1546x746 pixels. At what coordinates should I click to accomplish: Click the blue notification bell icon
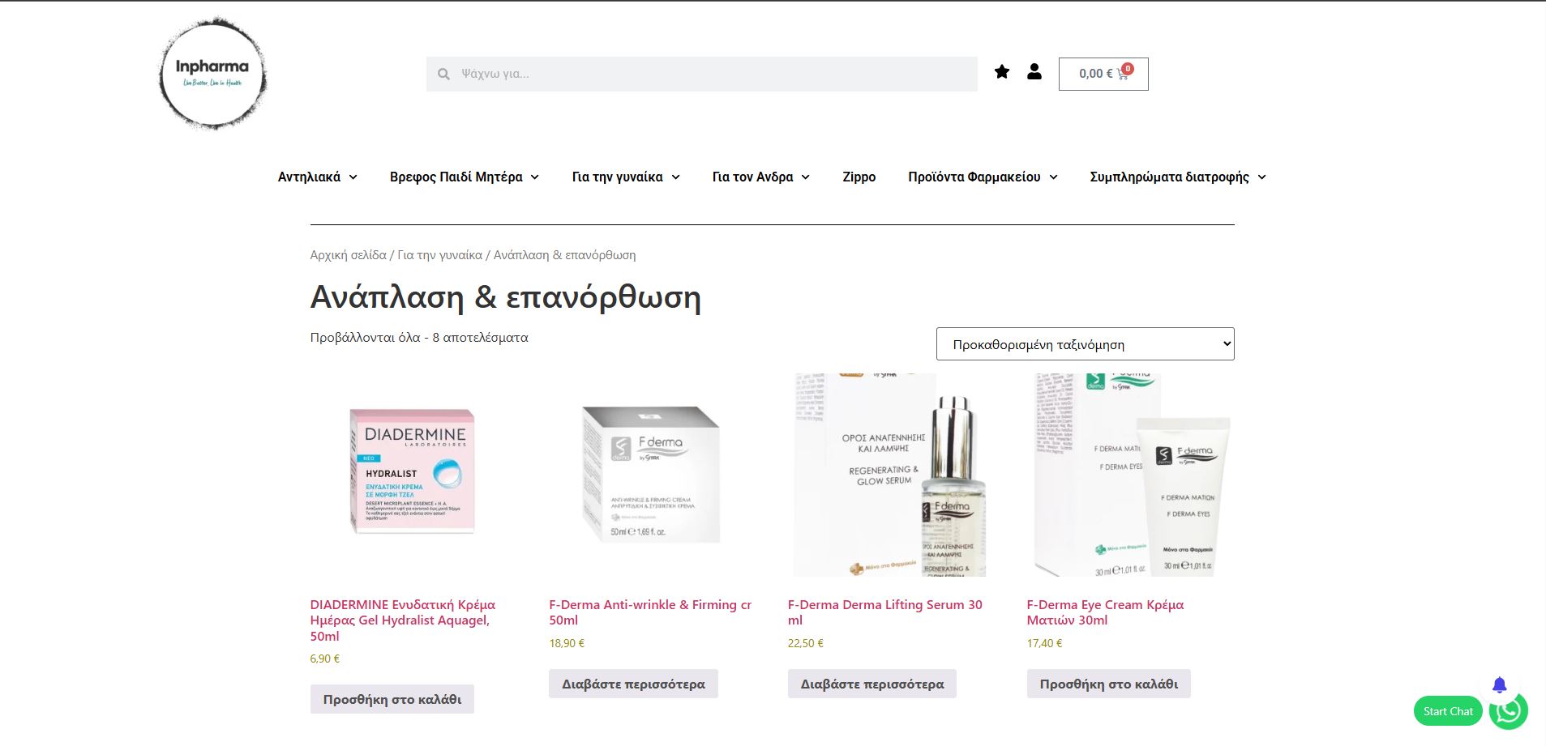[x=1500, y=685]
